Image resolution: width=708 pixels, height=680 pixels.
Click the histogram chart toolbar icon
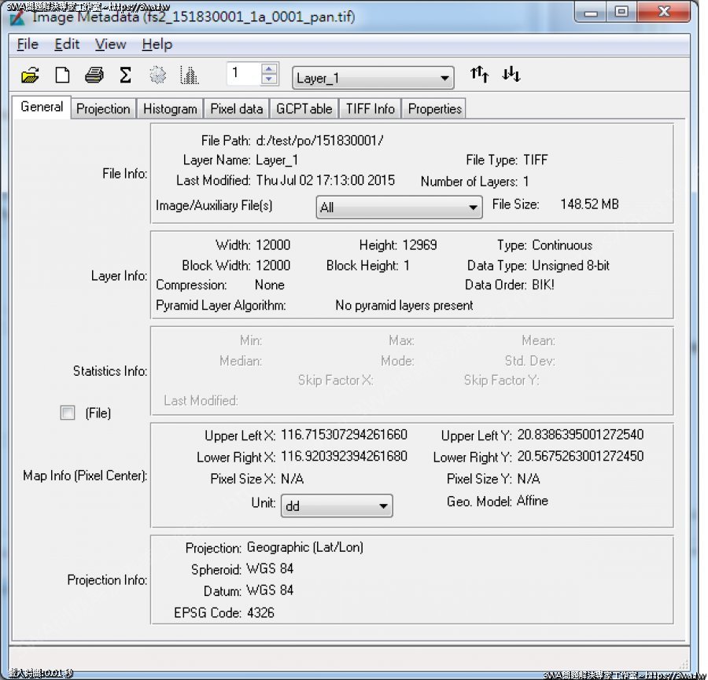pyautogui.click(x=189, y=75)
